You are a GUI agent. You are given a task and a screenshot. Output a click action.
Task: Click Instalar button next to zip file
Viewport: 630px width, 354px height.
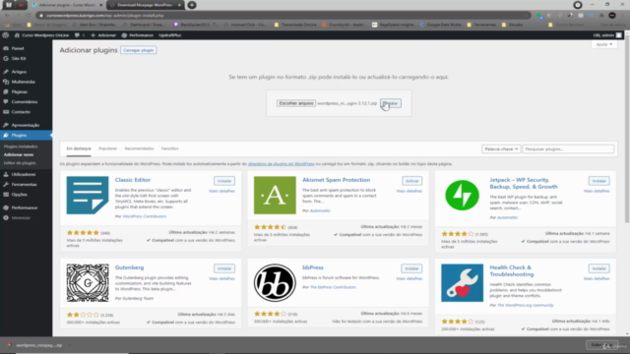click(391, 103)
